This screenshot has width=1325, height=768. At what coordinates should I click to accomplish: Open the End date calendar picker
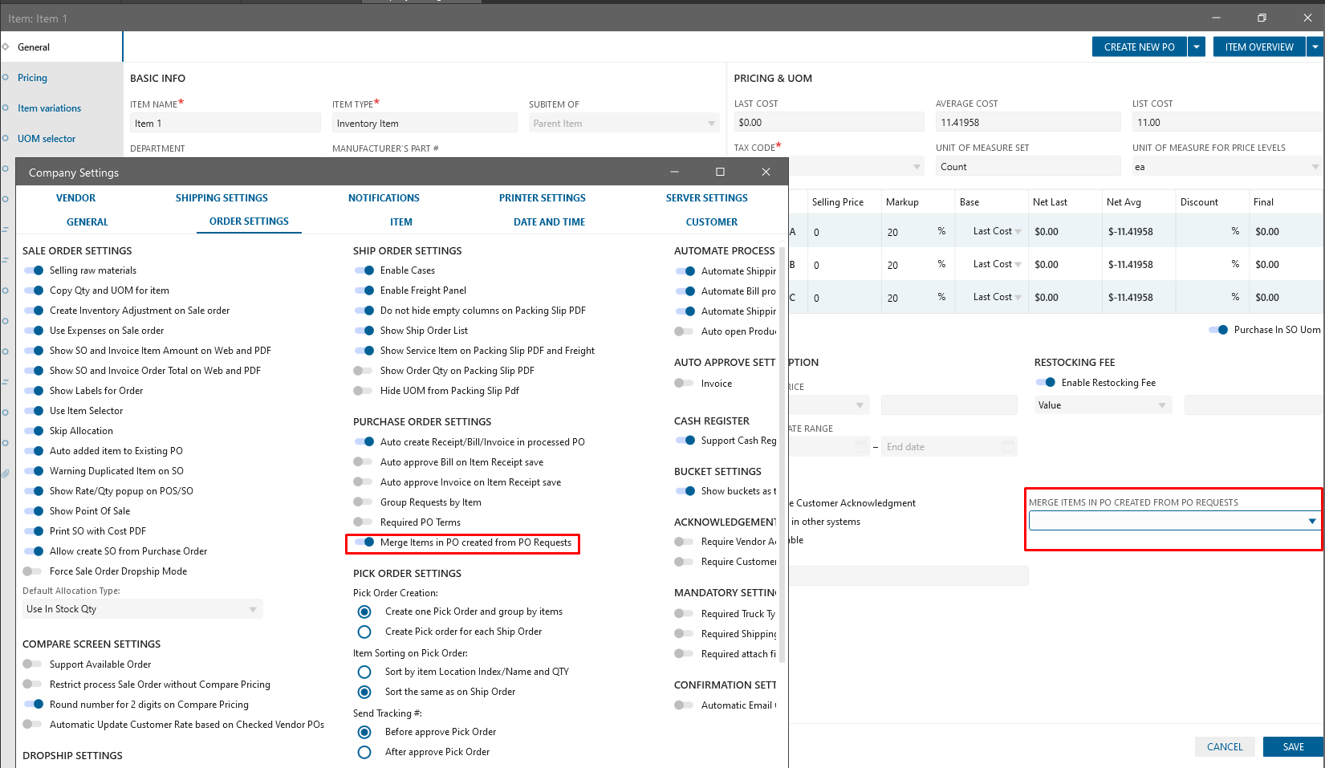coord(1008,447)
